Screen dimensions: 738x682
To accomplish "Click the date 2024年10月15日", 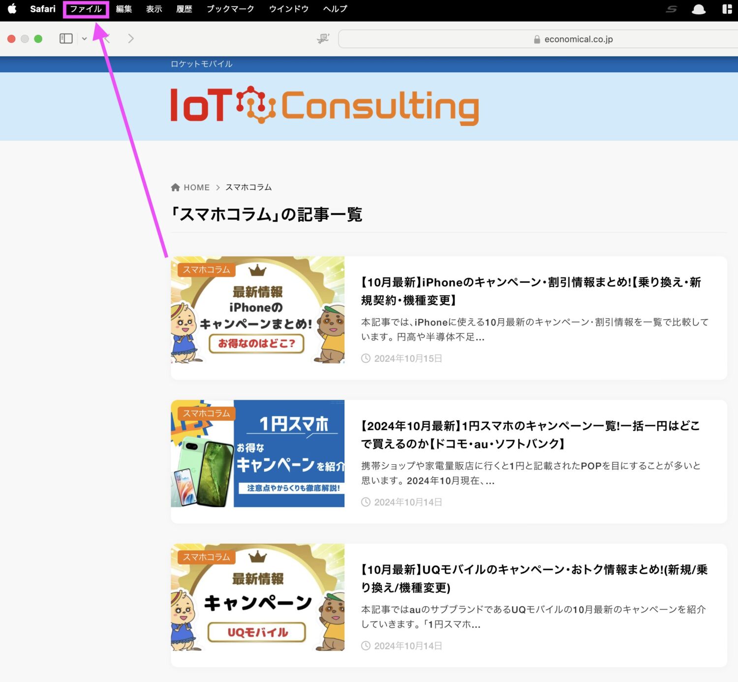I will tap(408, 358).
